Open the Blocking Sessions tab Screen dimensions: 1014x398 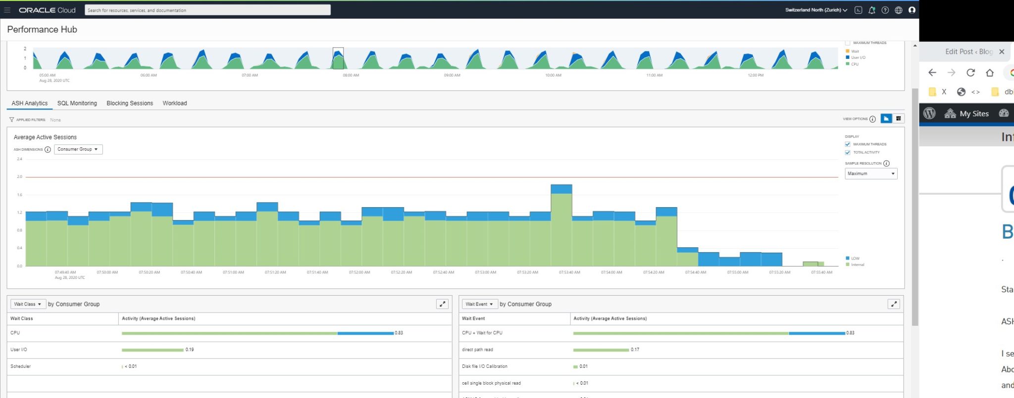130,103
